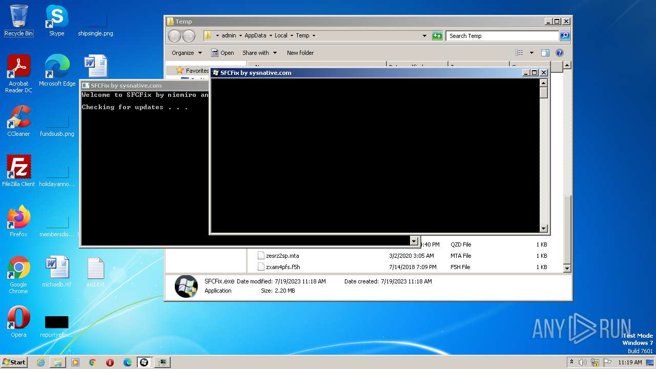
Task: Click the console window taskbar button
Action: (x=162, y=362)
